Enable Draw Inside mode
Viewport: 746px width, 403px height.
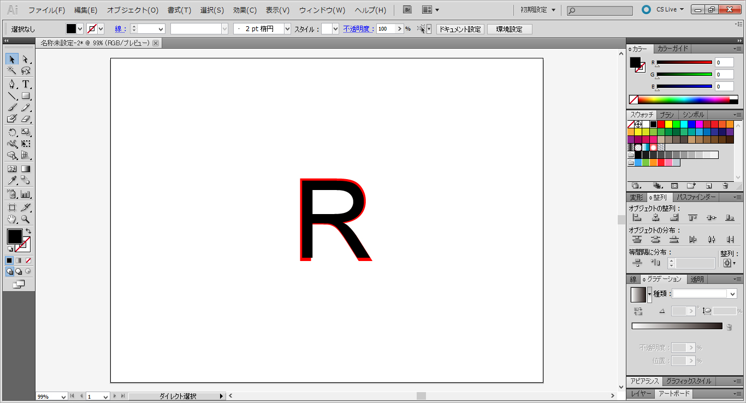coord(27,271)
